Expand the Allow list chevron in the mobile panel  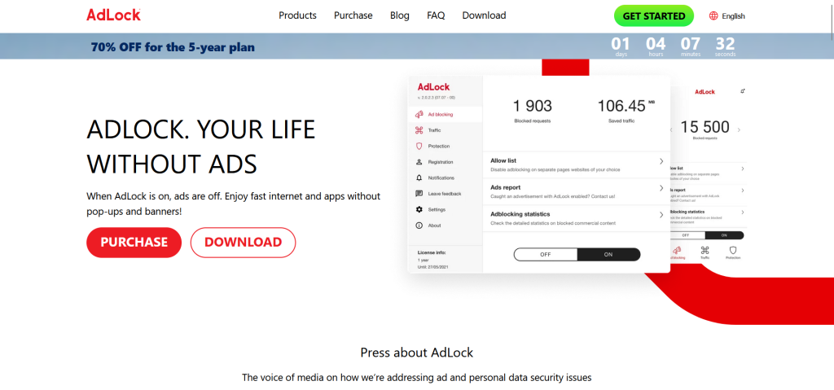[x=742, y=169]
